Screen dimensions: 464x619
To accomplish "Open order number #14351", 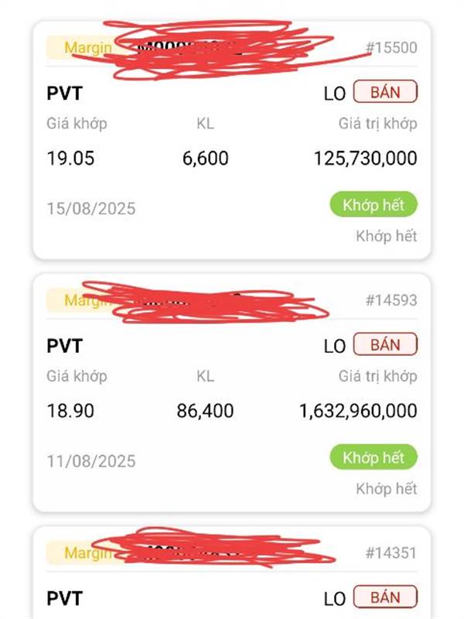I will 391,553.
